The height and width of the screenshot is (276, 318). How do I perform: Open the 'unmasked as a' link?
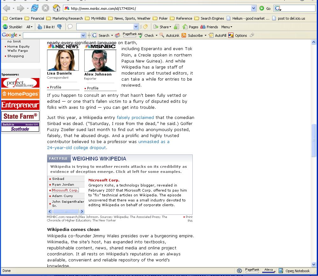(x=154, y=141)
